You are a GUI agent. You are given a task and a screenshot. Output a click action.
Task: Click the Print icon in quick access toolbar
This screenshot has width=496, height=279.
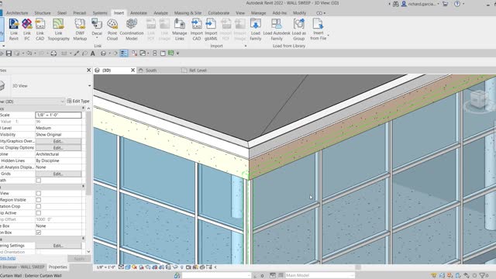tap(53, 53)
